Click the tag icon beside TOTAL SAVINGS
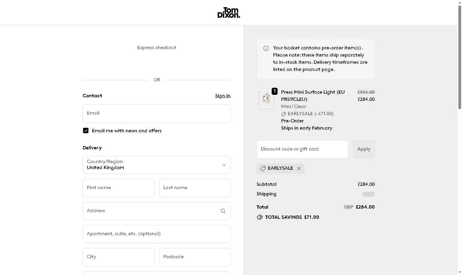Screen dimensions: 462x275 point(260,217)
